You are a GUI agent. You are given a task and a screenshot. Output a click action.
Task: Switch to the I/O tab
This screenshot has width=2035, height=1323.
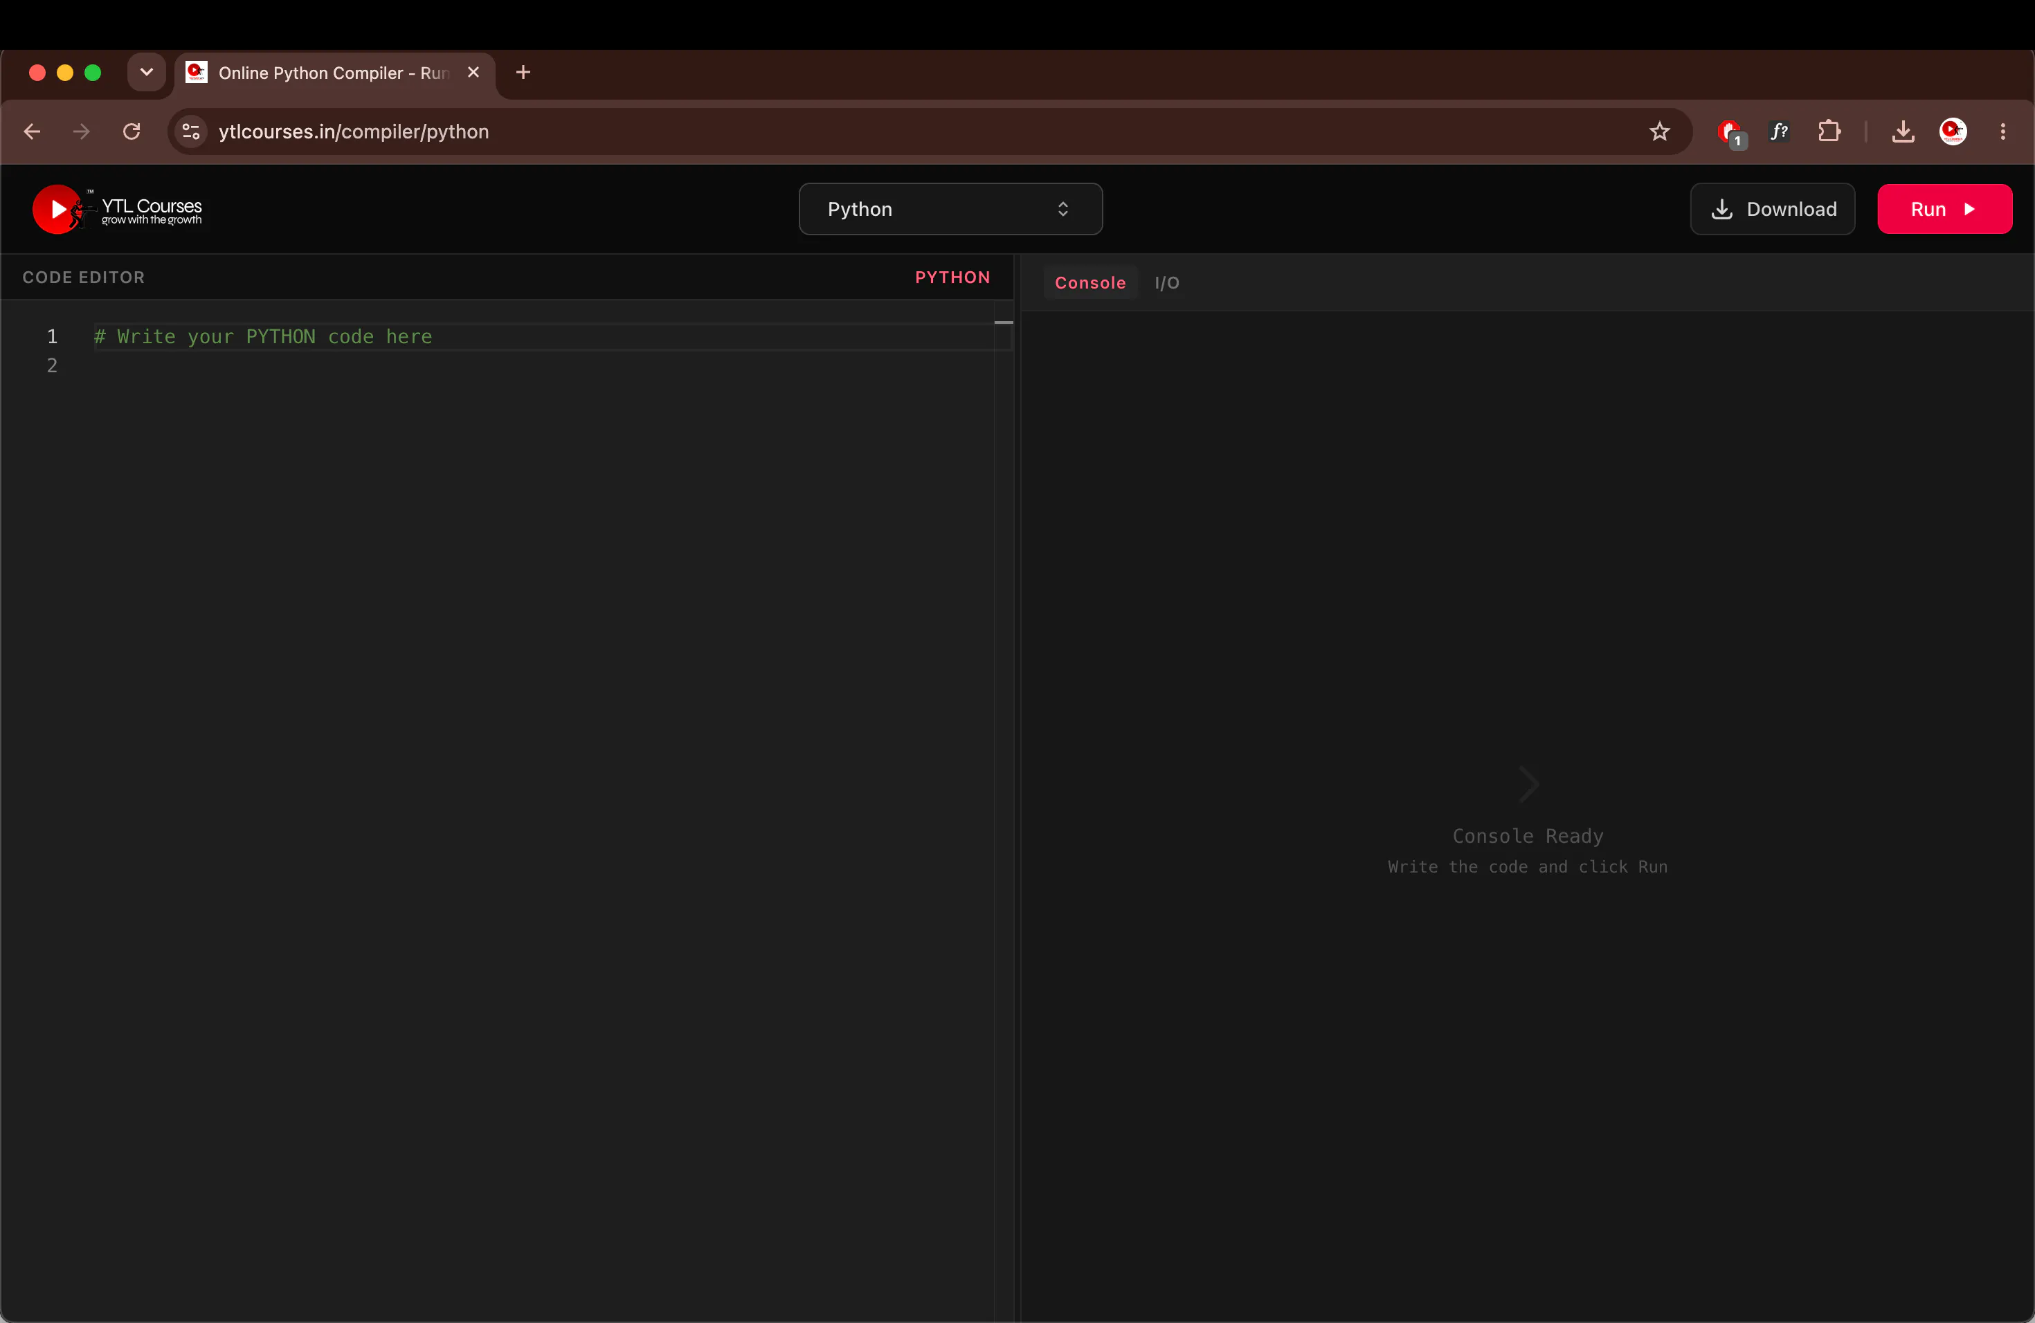pyautogui.click(x=1166, y=283)
